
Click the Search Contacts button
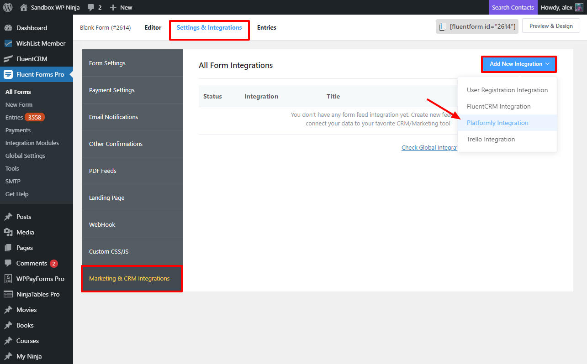tap(513, 7)
